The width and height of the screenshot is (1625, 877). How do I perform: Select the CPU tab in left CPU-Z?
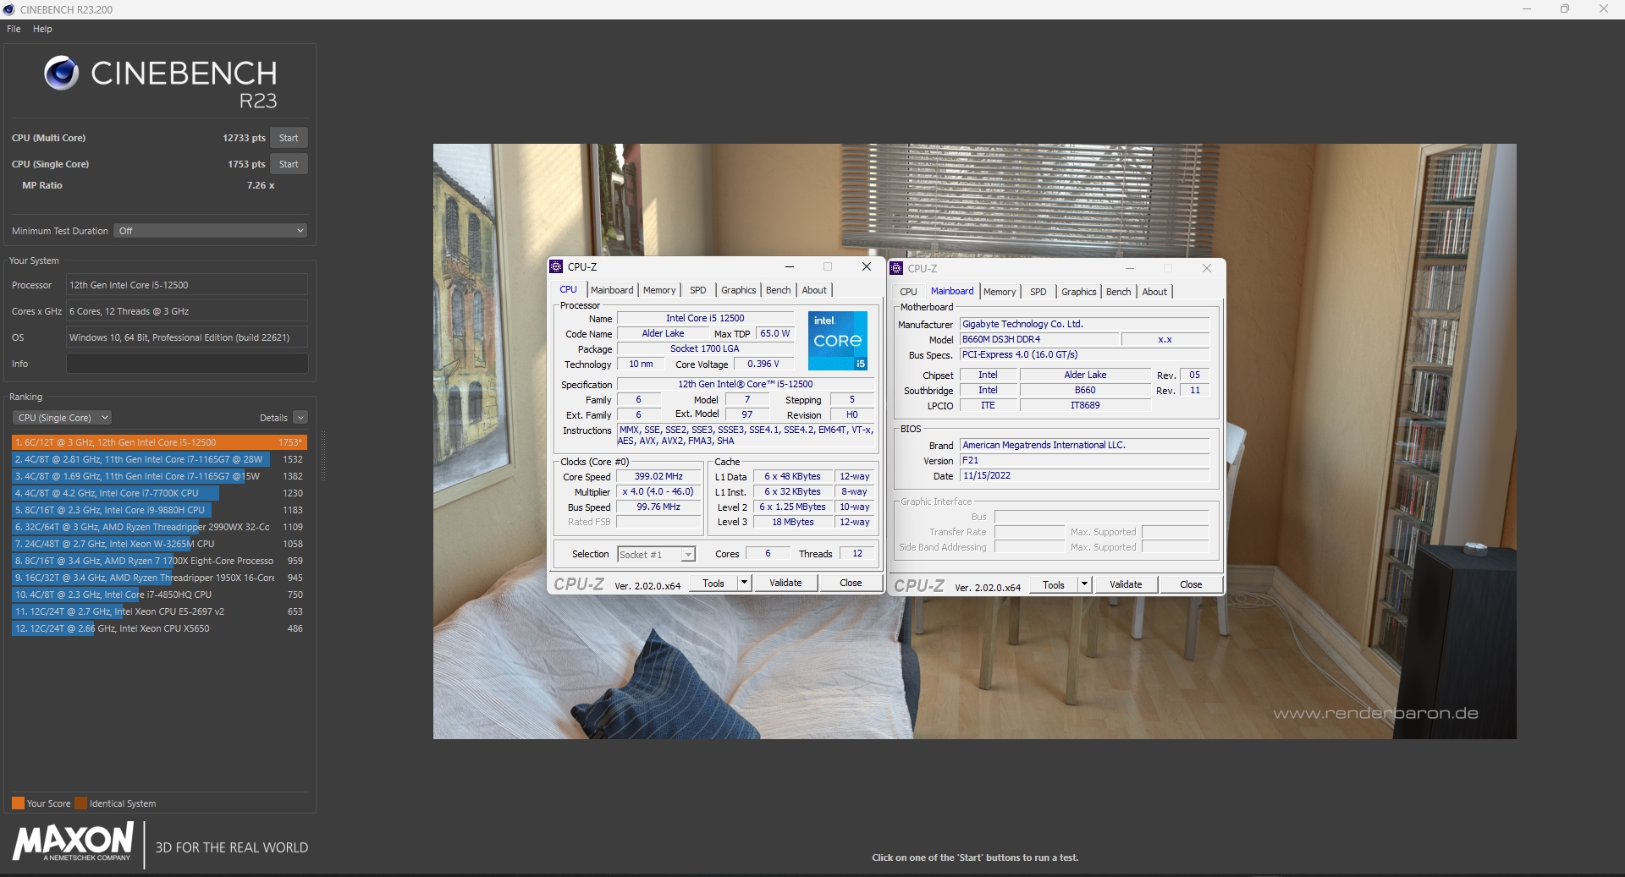tap(569, 289)
